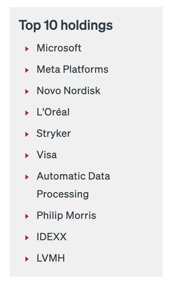
Task: Click the arrow bullet next to IDEXX
Action: click(27, 238)
